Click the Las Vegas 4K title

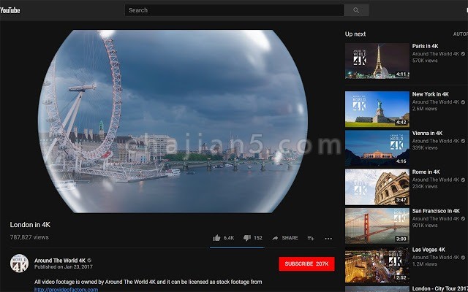(429, 250)
